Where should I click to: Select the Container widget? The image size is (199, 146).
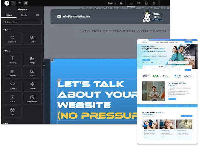coord(13,39)
